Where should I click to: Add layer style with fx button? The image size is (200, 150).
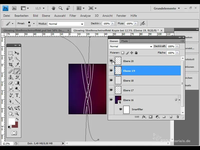[144, 117]
